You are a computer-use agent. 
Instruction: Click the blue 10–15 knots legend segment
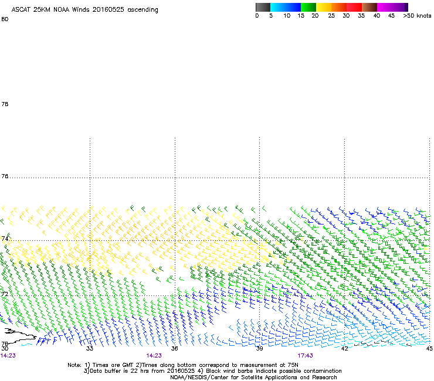pos(293,7)
